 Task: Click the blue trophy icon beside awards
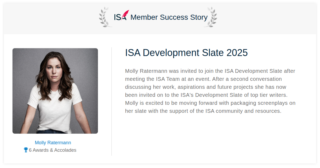[x=26, y=150]
